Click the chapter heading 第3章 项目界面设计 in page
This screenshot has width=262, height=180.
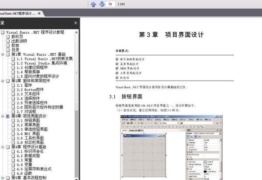[172, 35]
